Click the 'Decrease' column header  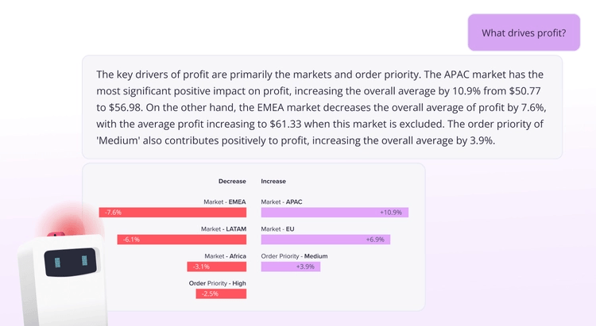tap(232, 181)
